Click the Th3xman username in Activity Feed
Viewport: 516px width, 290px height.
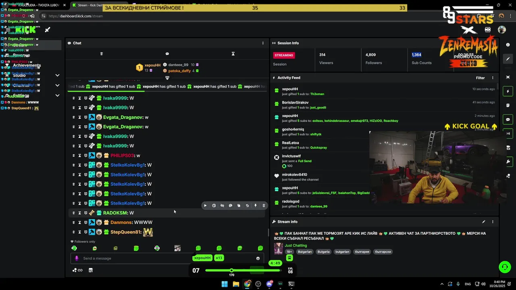pyautogui.click(x=317, y=94)
